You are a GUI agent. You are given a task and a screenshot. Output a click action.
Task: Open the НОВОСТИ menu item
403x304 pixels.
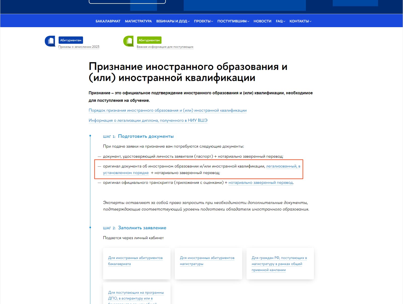click(262, 21)
